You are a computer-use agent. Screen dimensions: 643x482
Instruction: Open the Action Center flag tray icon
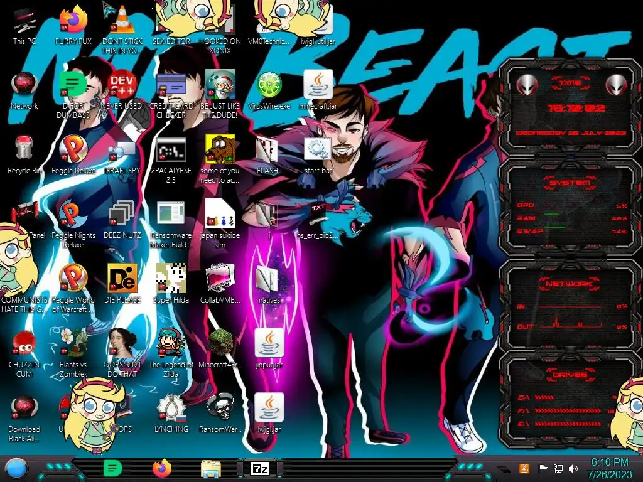(x=543, y=468)
